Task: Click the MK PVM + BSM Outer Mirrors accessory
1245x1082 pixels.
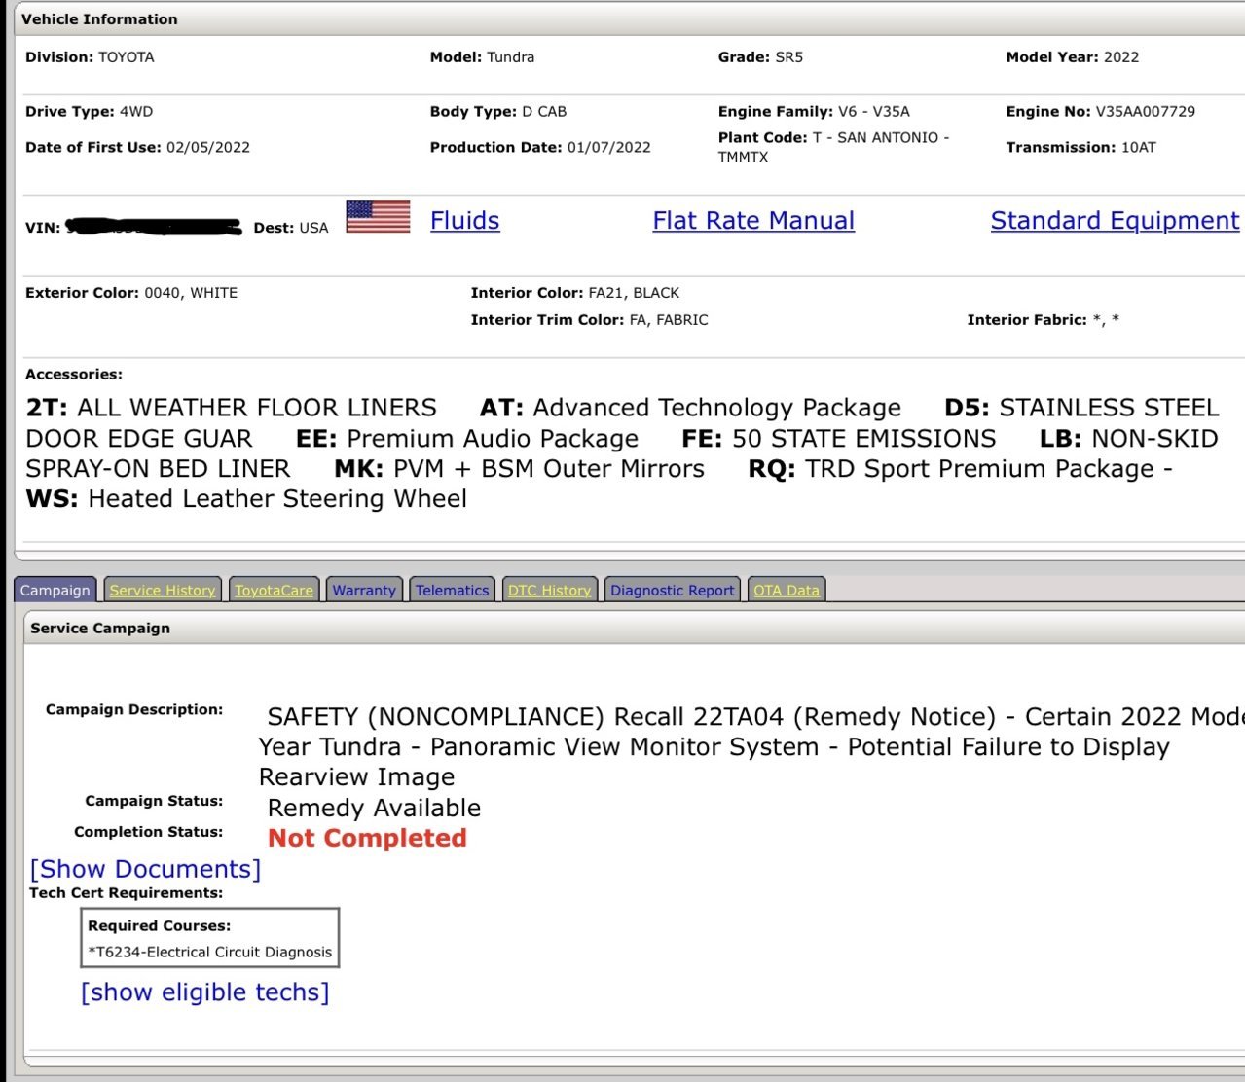Action: 519,468
